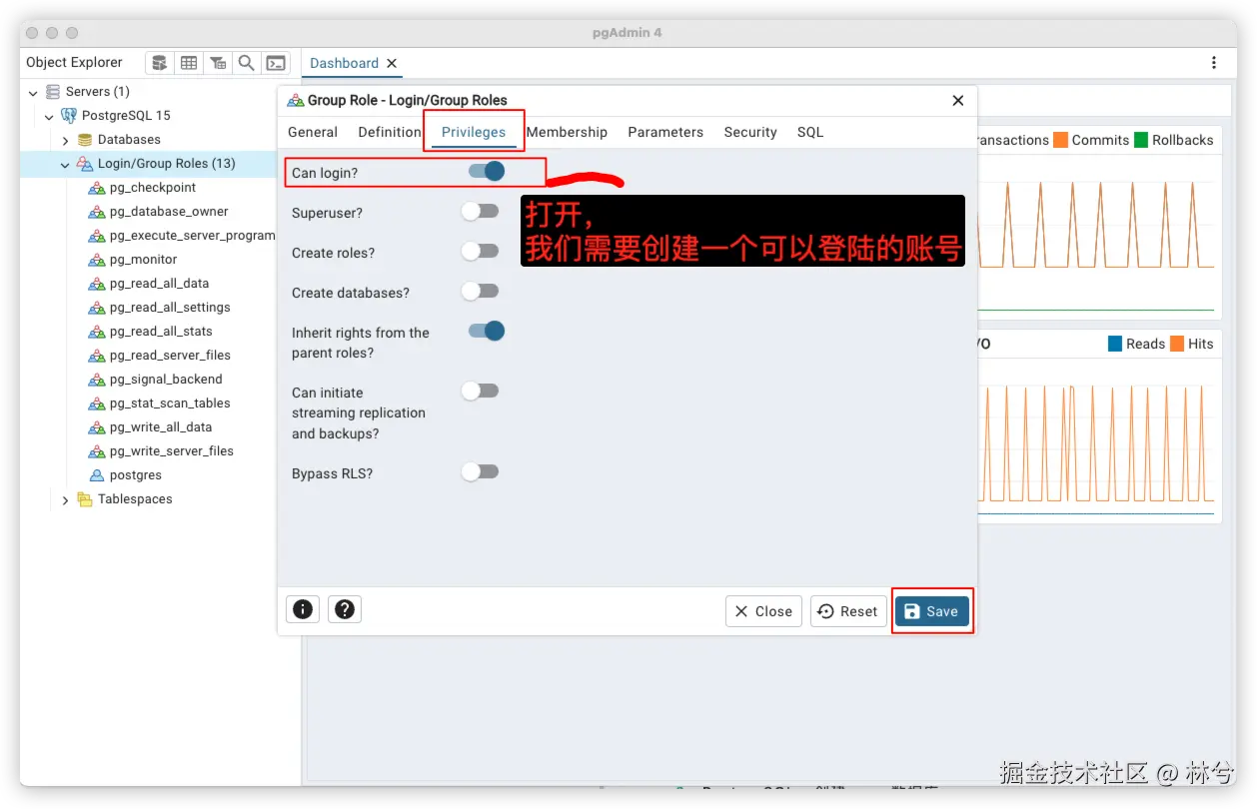Open the SQL tab
Image resolution: width=1257 pixels, height=809 pixels.
point(810,132)
